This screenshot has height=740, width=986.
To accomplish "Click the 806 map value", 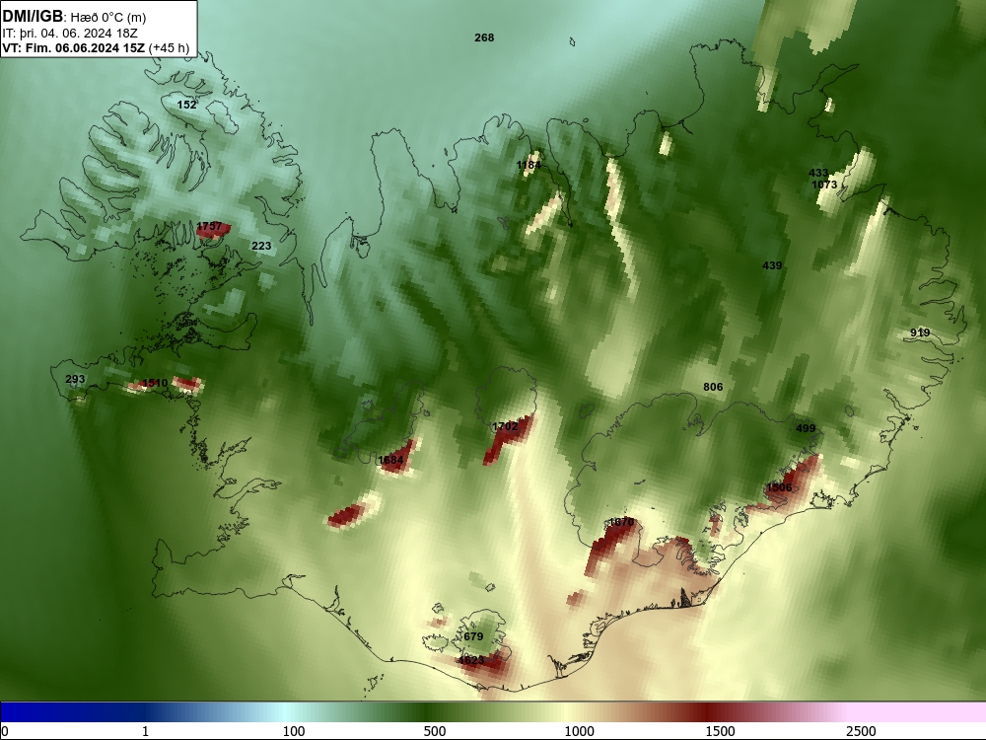I will pyautogui.click(x=713, y=387).
